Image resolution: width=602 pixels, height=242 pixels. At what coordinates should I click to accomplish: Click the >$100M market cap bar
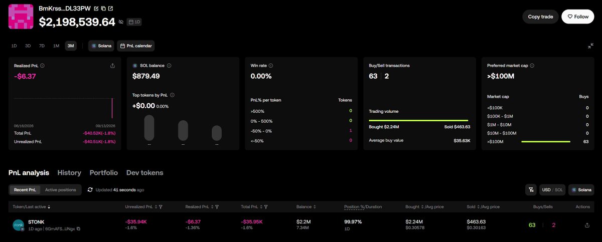click(x=546, y=141)
